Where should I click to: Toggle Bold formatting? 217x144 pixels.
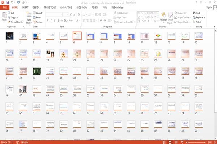pyautogui.click(x=48, y=21)
